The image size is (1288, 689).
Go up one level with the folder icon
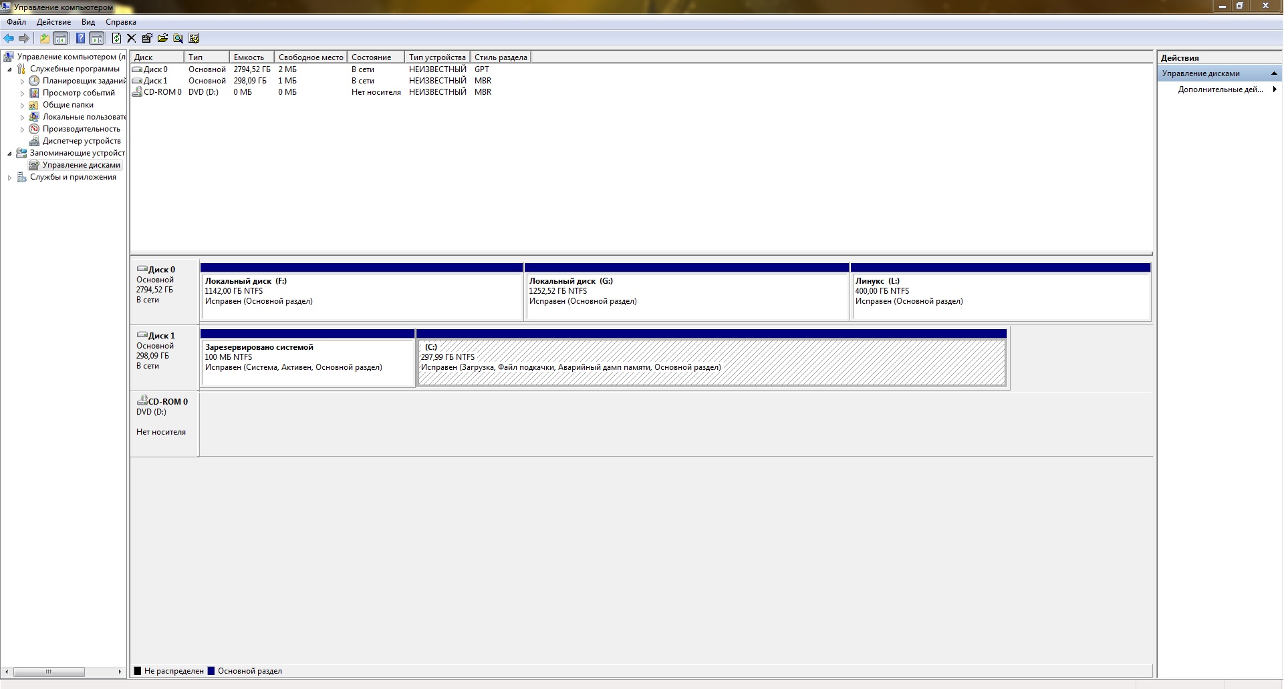(x=45, y=38)
